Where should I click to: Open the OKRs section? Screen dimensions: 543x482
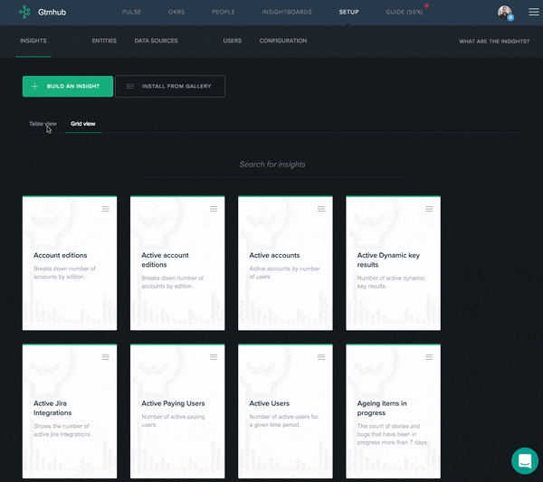click(x=176, y=12)
